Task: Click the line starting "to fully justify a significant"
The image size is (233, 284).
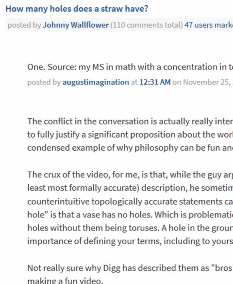Action: click(130, 135)
